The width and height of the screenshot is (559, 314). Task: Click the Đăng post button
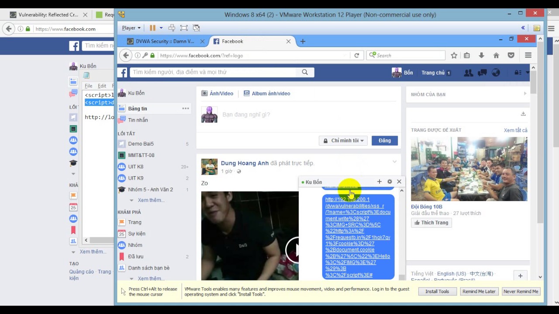[385, 140]
